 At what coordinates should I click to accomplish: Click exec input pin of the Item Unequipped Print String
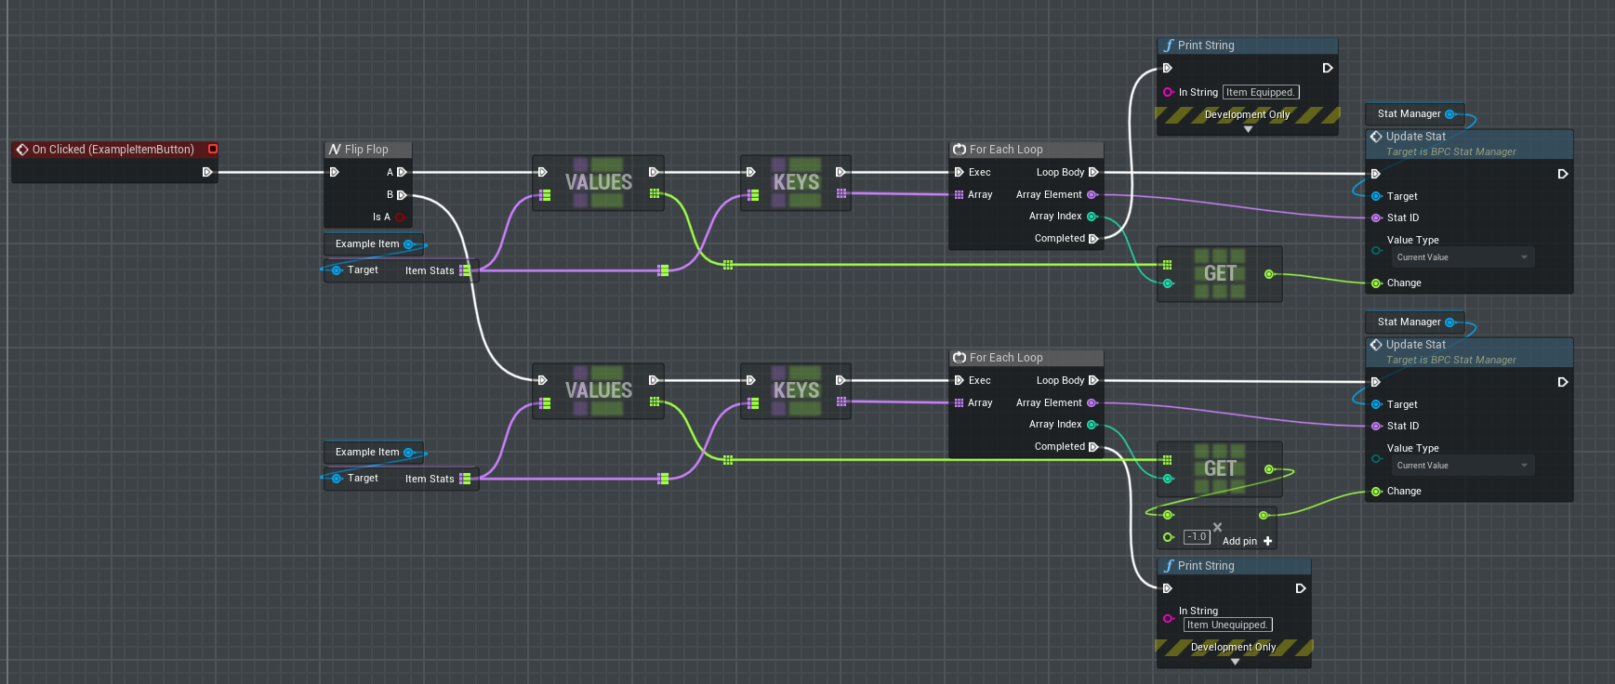click(x=1168, y=588)
